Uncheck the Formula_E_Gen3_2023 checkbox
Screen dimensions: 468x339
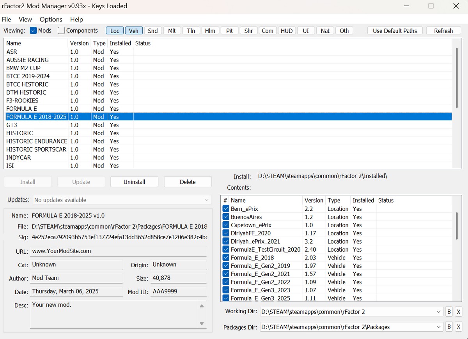[226, 290]
